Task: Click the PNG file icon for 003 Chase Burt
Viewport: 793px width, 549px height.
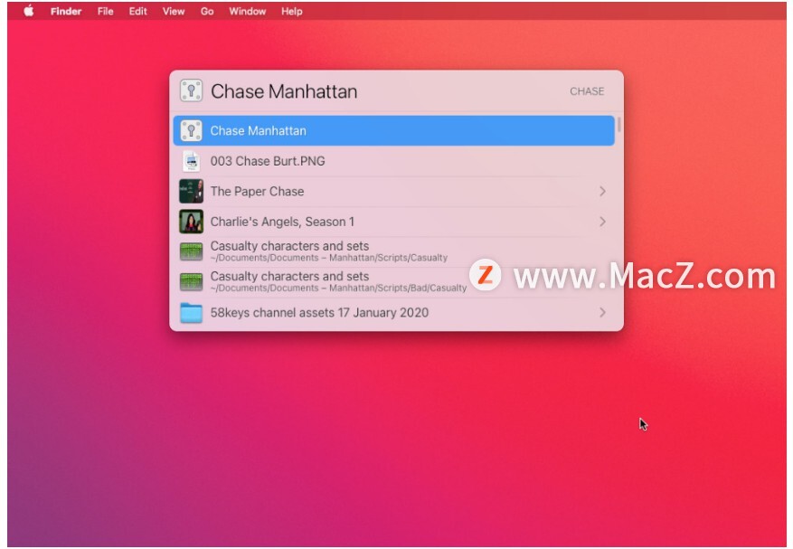Action: [191, 161]
